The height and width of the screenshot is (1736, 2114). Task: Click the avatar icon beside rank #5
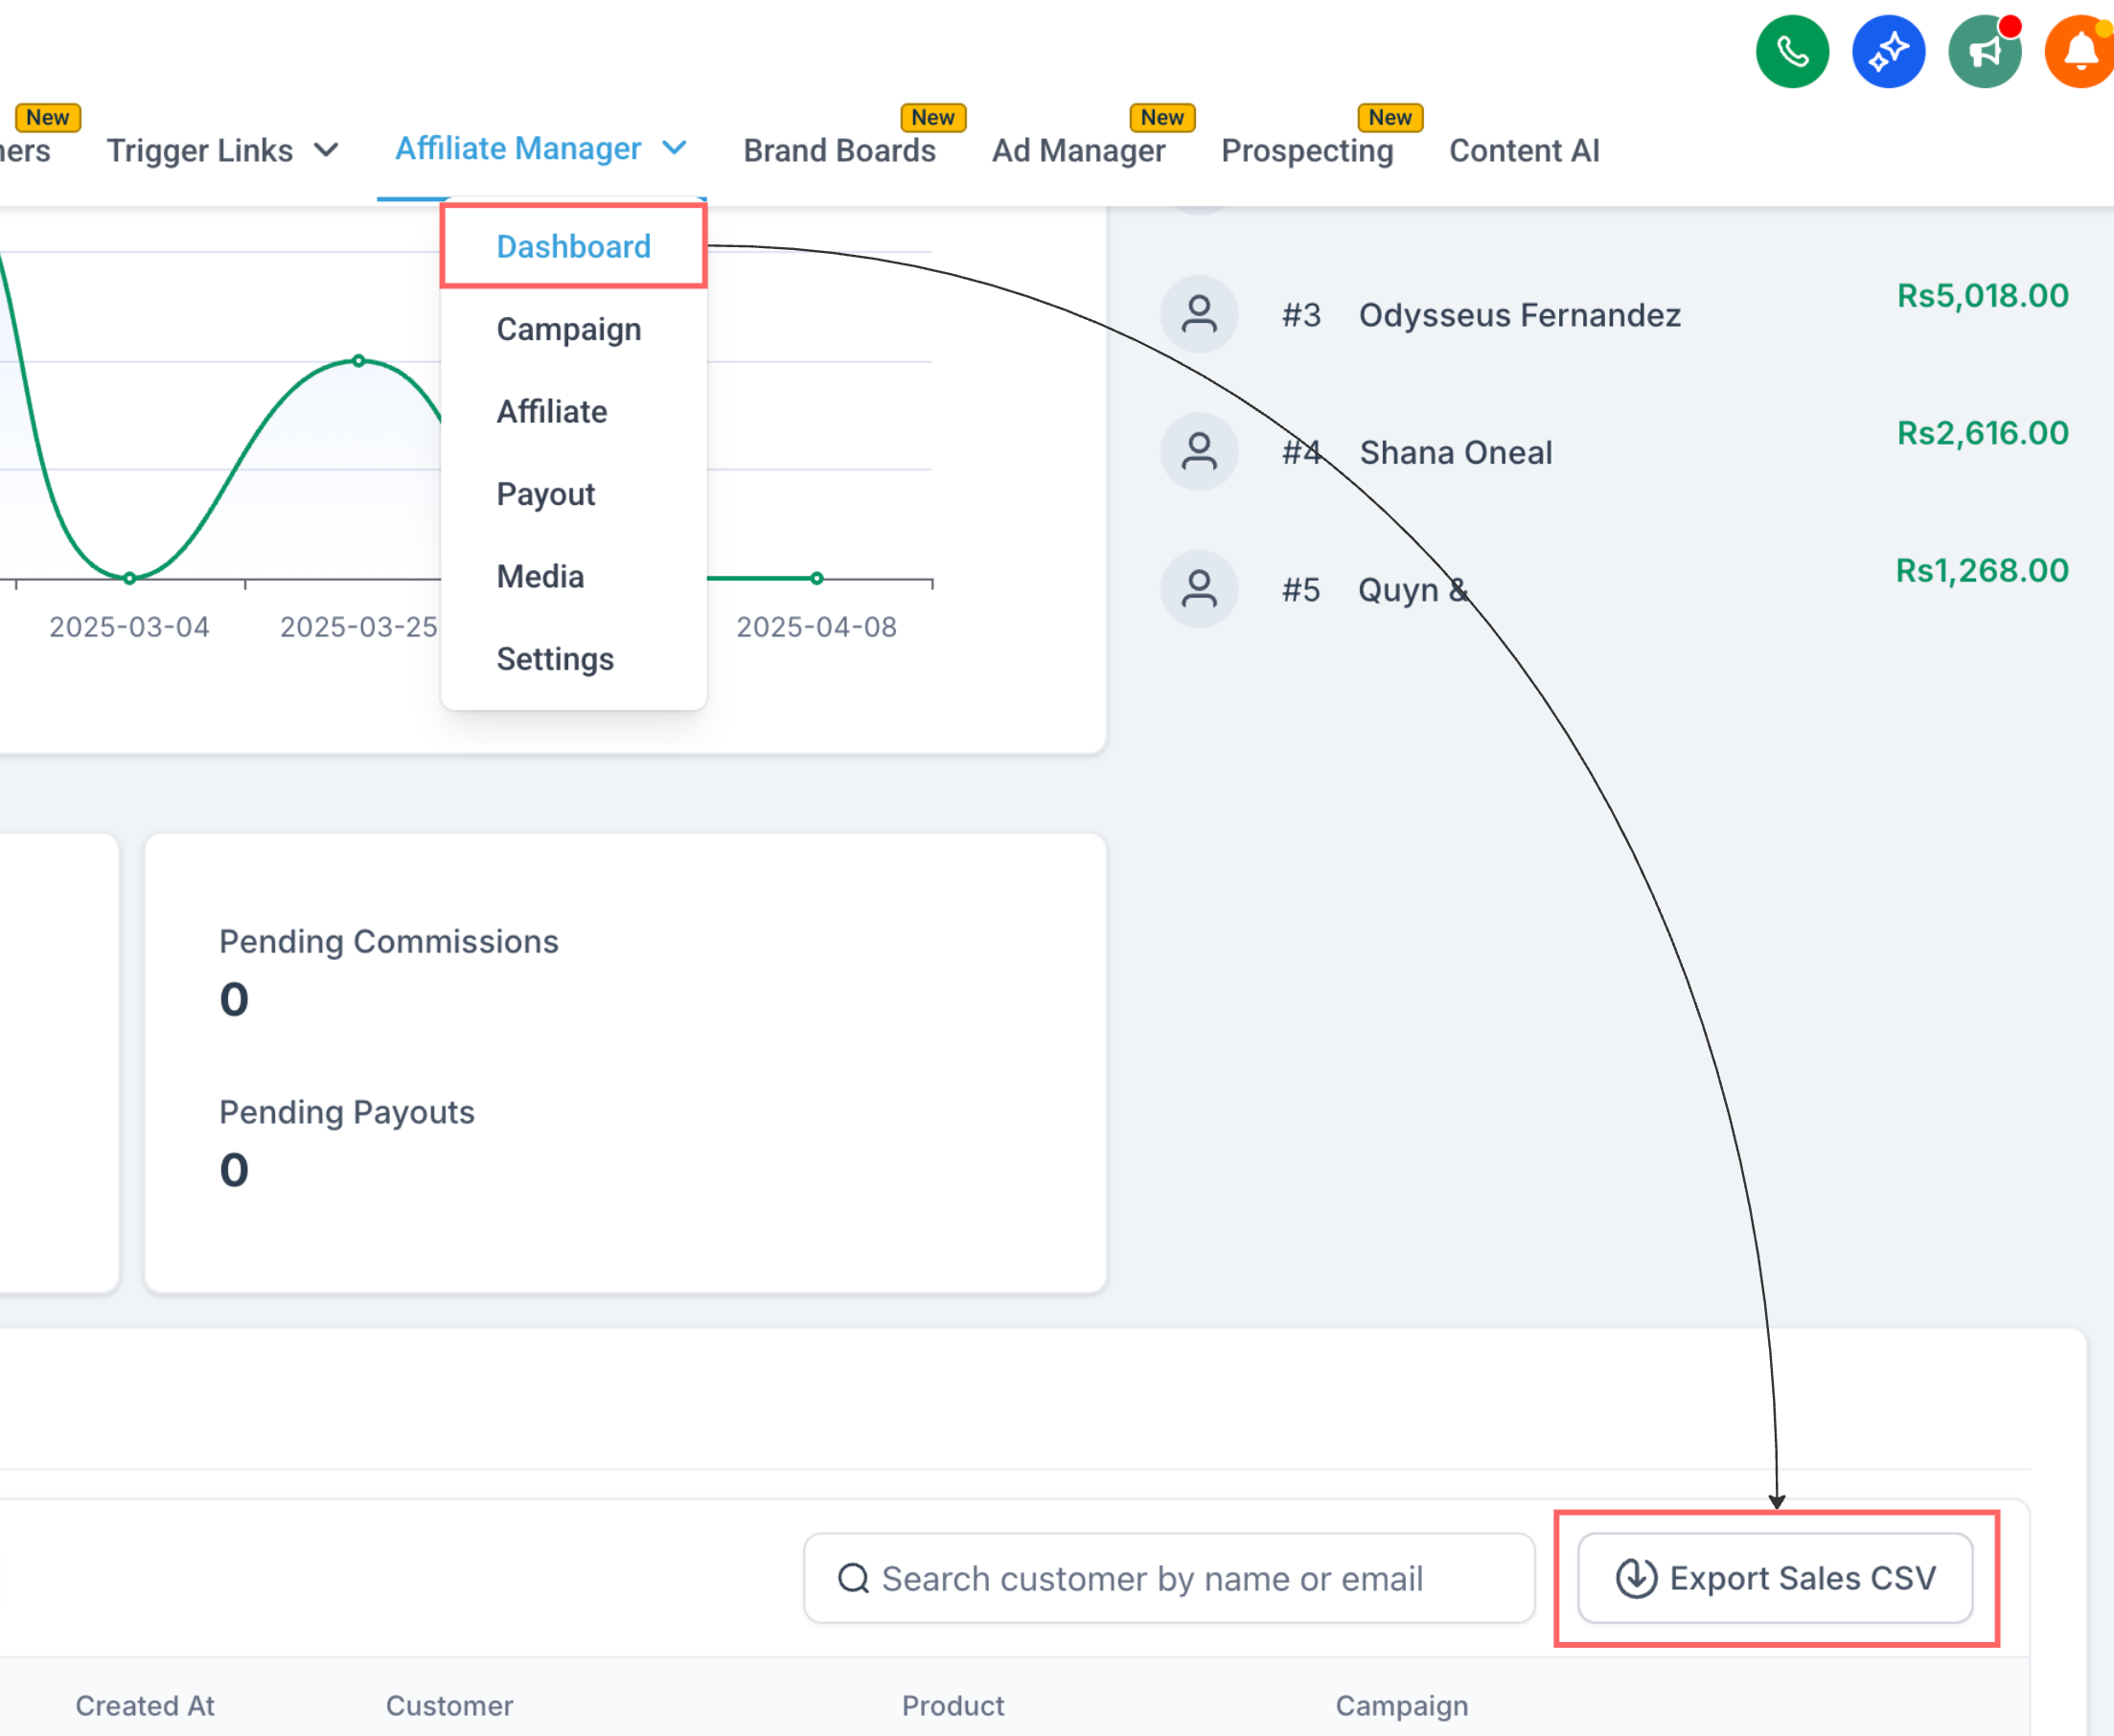[1199, 589]
